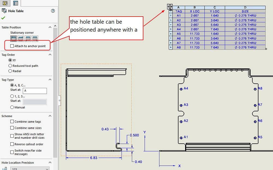
Task: Select the A8 tag cell in table
Action: tap(179, 48)
